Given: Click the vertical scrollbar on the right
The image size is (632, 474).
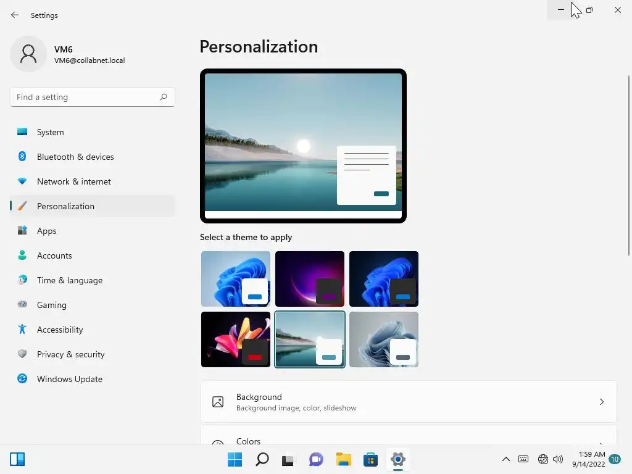Looking at the screenshot, I should 628,165.
